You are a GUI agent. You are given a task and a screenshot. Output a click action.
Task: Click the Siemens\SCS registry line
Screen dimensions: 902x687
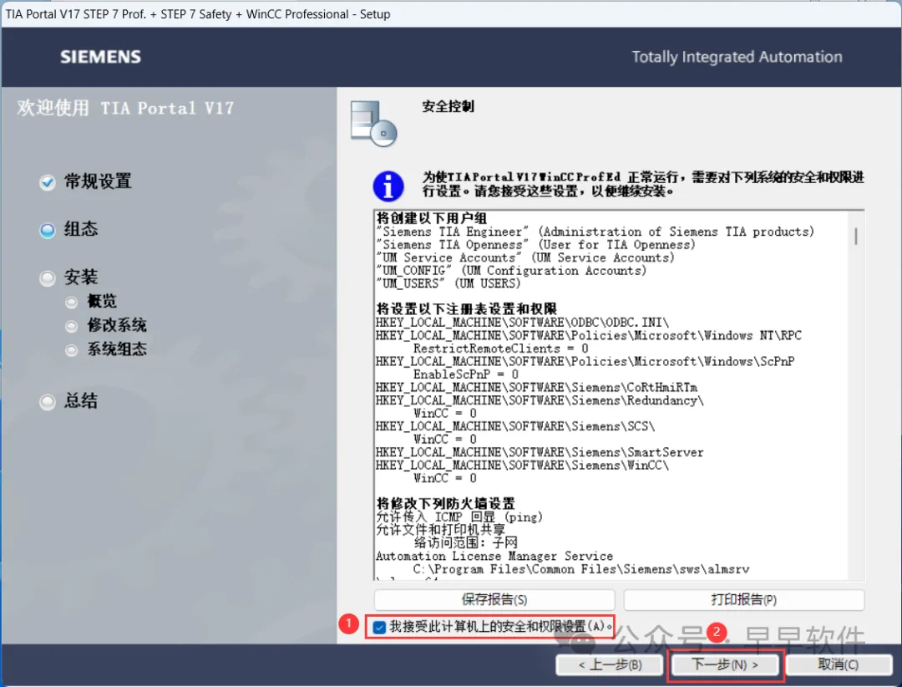(515, 426)
